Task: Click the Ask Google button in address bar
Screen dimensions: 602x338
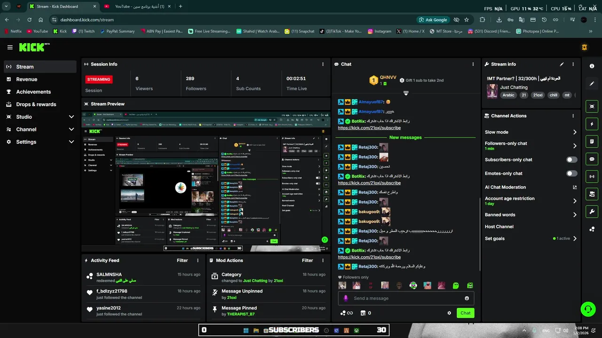Action: pos(432,20)
